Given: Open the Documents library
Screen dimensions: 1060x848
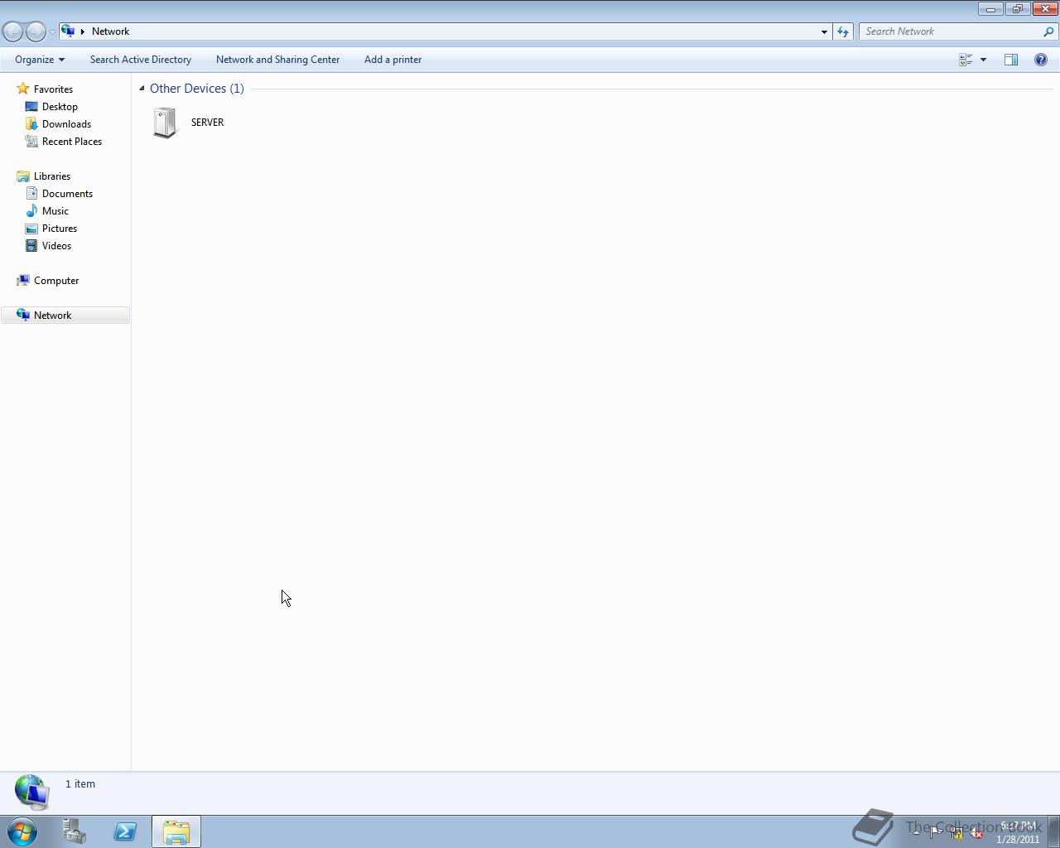Looking at the screenshot, I should (67, 193).
